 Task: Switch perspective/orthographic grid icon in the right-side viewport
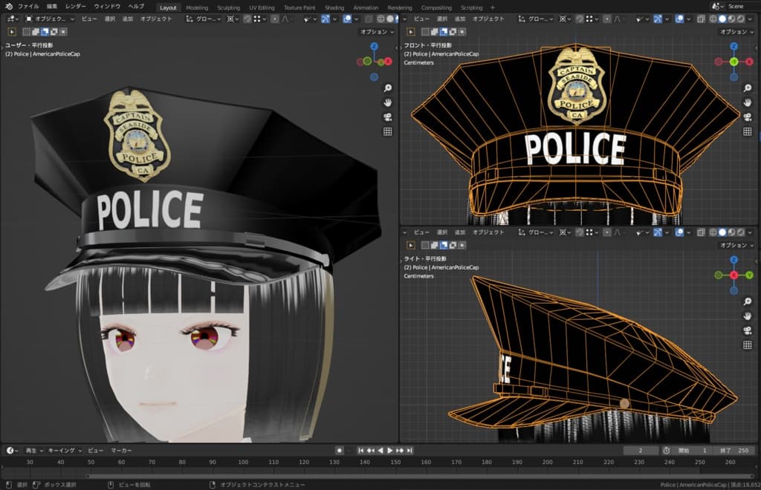coord(748,345)
